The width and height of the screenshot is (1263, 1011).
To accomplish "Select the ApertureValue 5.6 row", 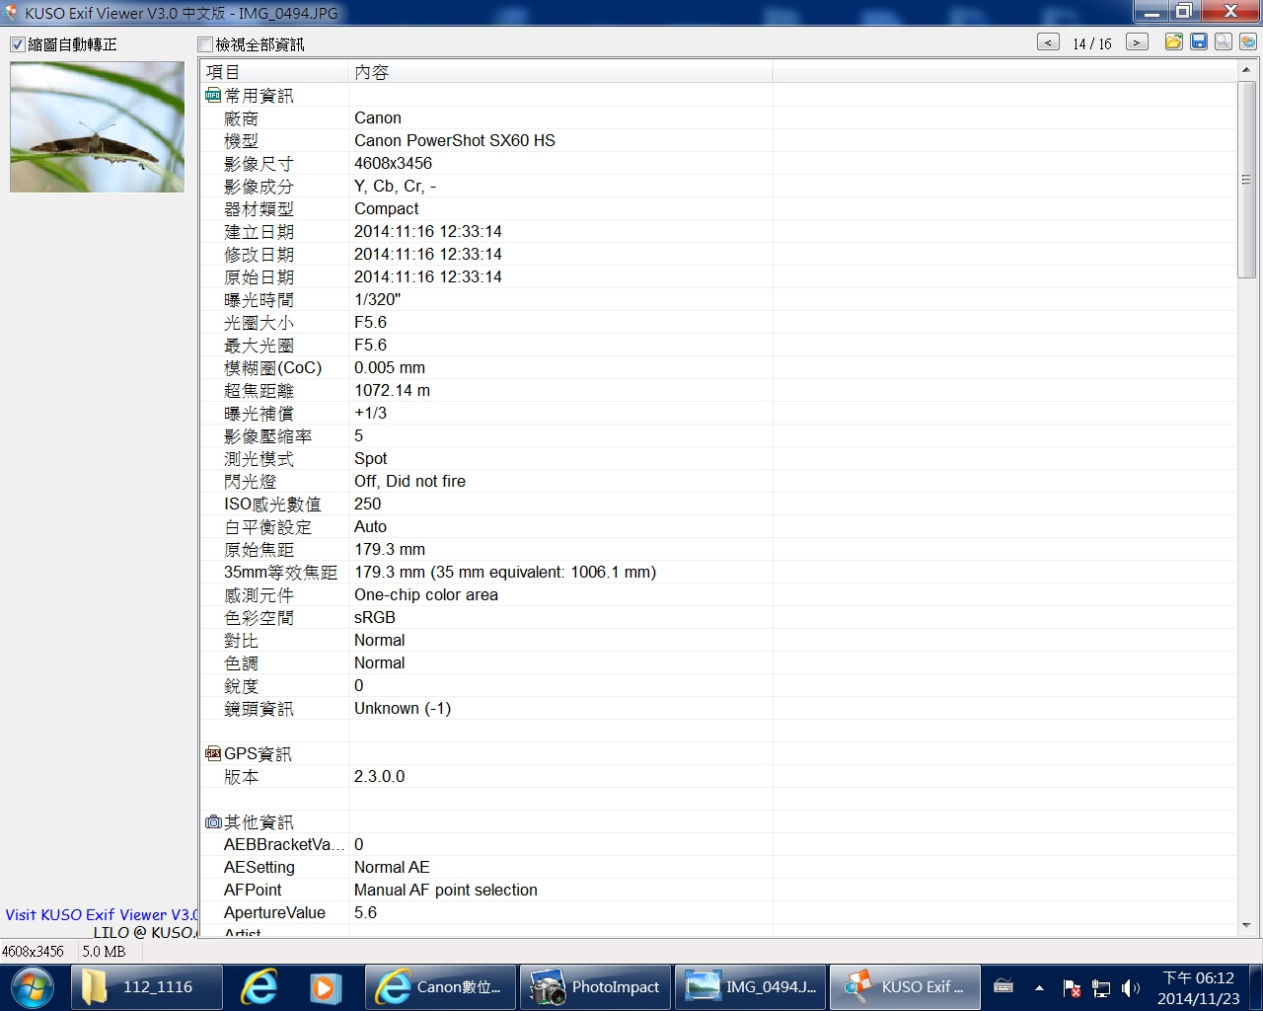I will (x=718, y=912).
